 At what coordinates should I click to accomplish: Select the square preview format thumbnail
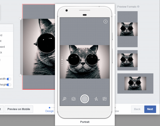[x=127, y=60]
